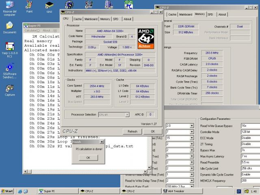The height and width of the screenshot is (195, 260).
Task: Confirm OK in PI calculation done dialog
Action: pos(88,158)
